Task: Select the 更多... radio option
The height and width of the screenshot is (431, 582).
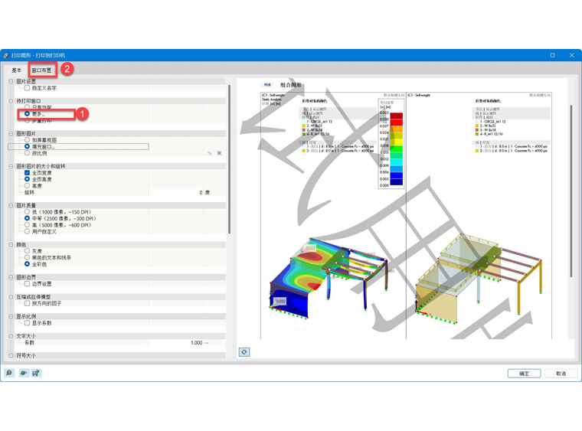Action: point(27,114)
